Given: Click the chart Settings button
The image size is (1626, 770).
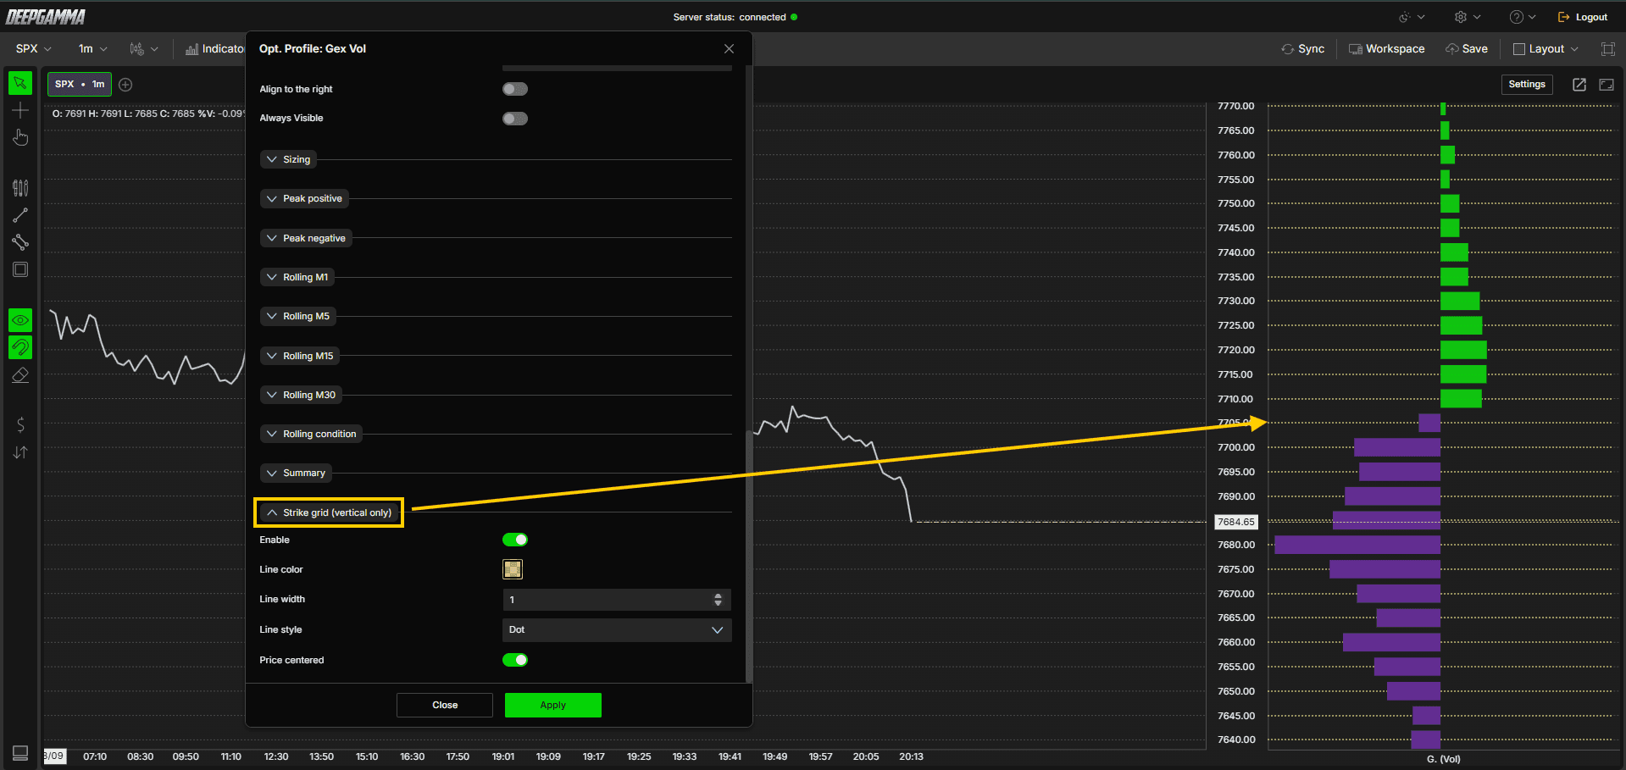Looking at the screenshot, I should 1527,84.
